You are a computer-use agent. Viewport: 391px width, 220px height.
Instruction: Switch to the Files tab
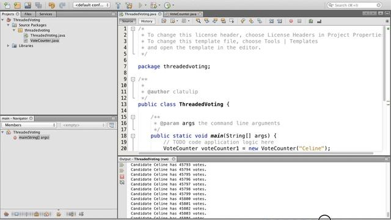[28, 14]
